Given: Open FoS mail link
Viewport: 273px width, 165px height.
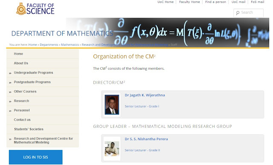Looking at the screenshot, I should 258,2.
